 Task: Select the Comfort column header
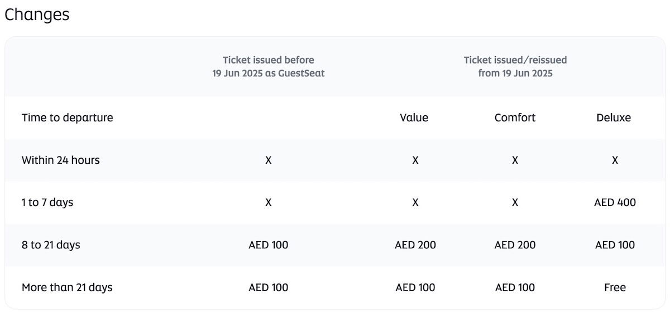(515, 117)
